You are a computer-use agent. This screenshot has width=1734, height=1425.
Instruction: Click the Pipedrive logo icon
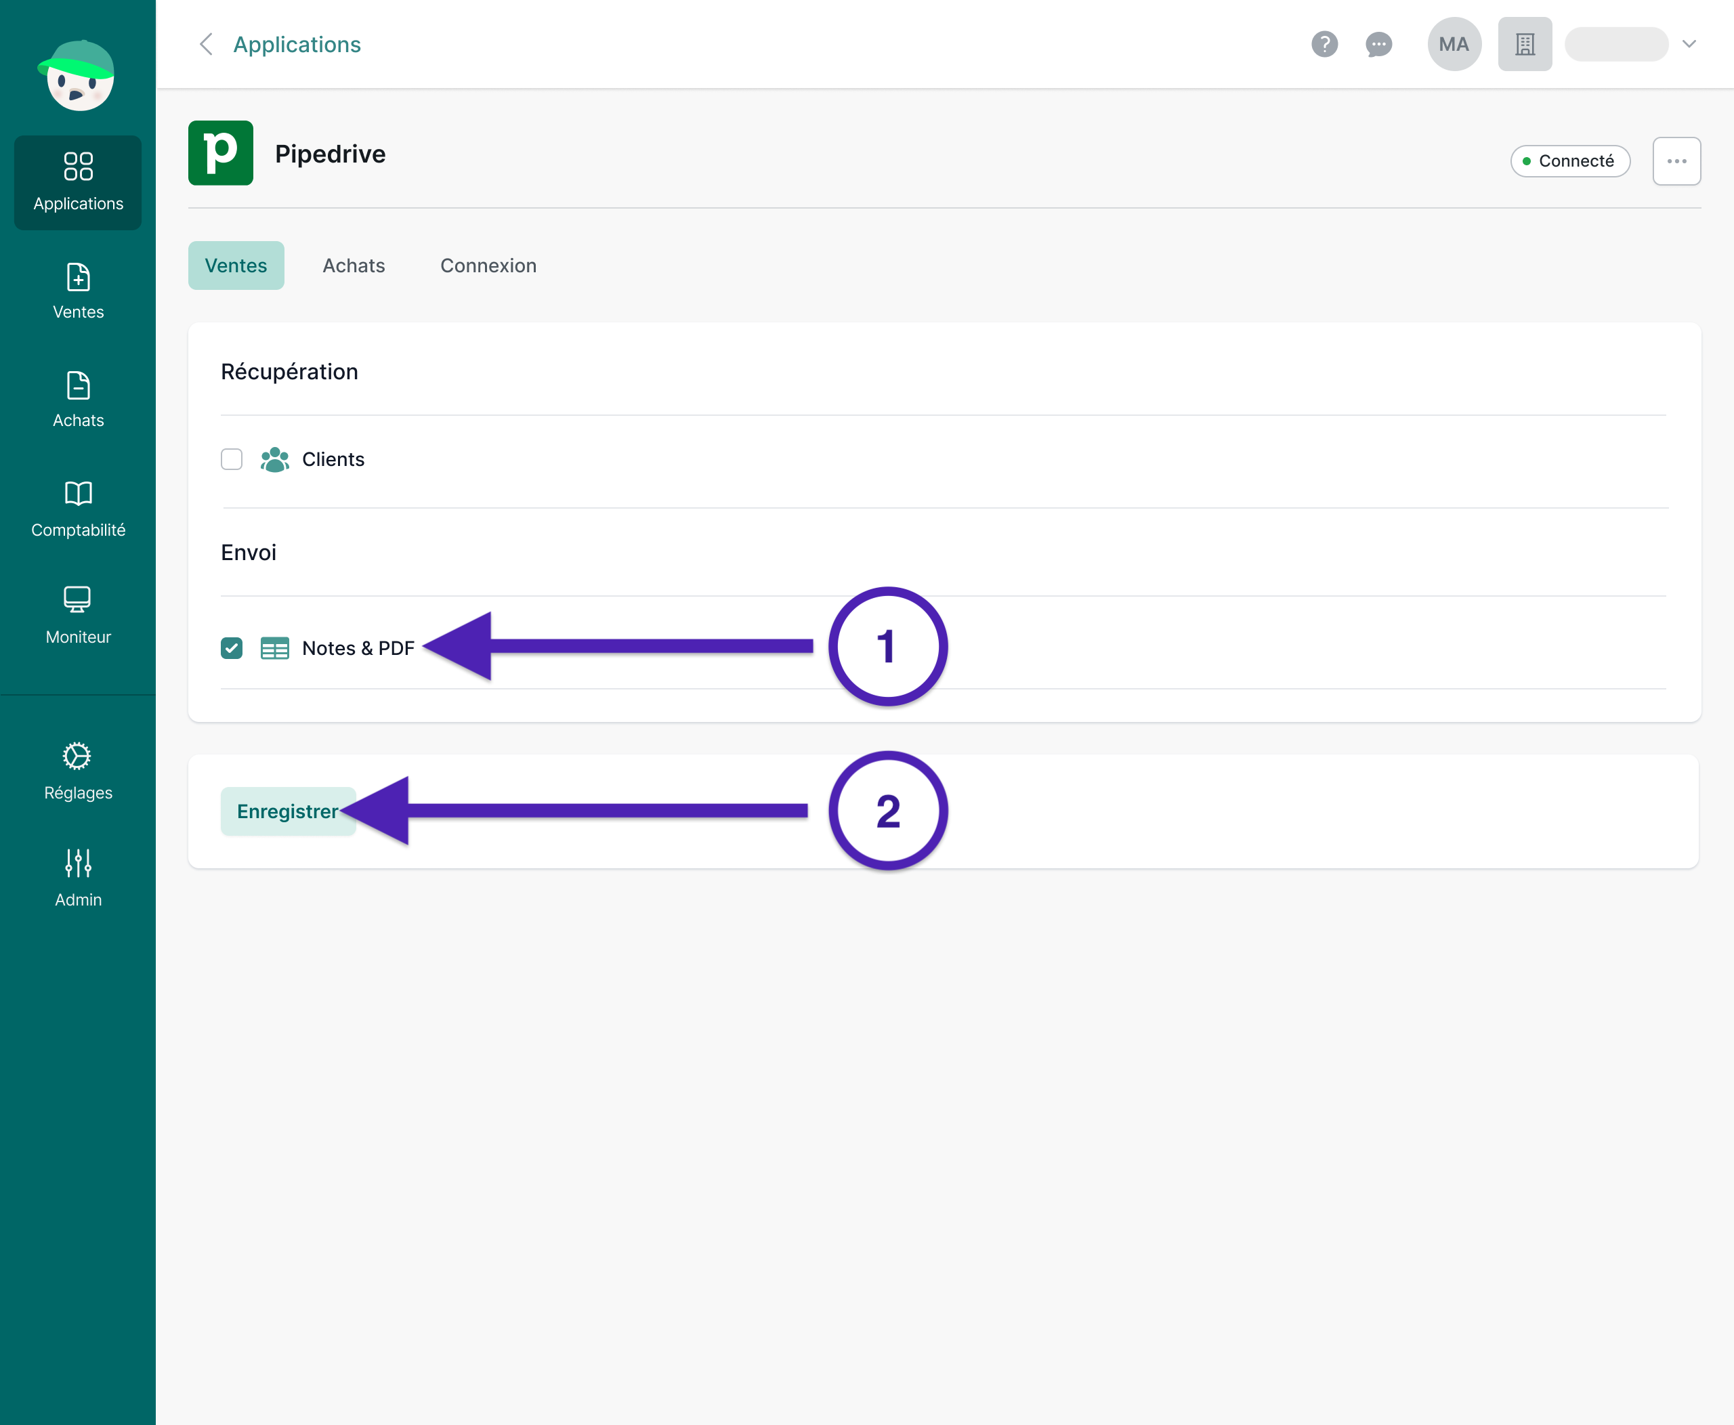tap(221, 154)
